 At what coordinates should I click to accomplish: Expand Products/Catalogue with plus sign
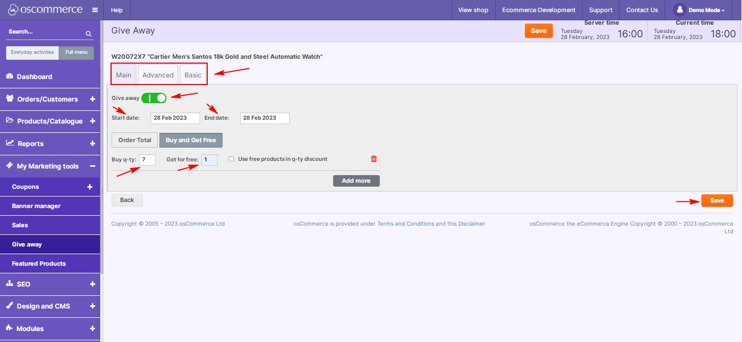tap(92, 121)
